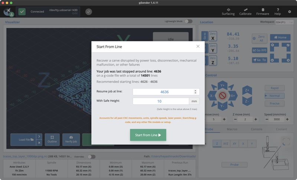Select Z probe axis option

[217, 144]
